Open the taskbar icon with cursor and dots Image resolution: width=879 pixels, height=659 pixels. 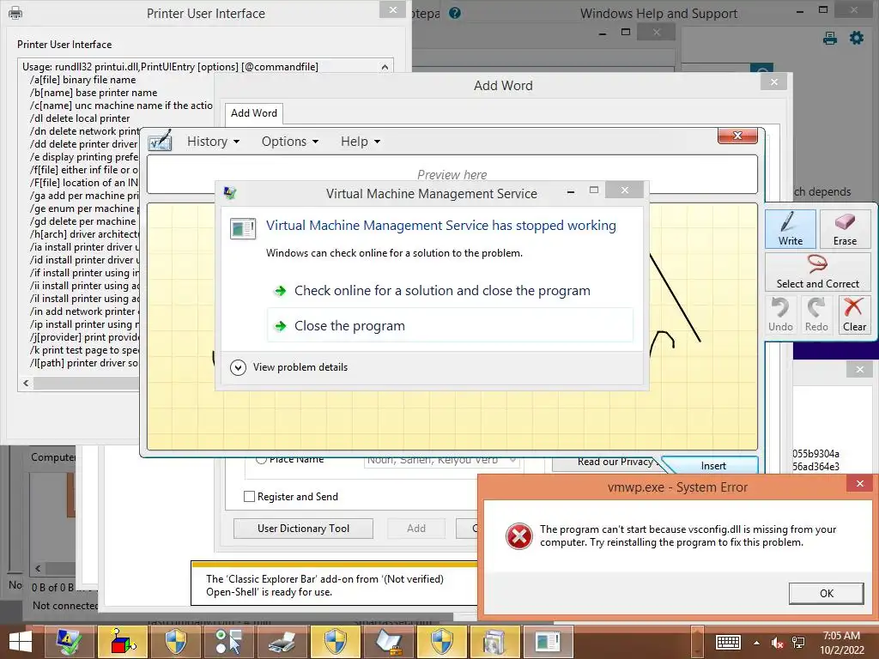(x=228, y=642)
